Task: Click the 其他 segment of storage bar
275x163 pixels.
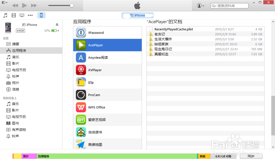Action: click(x=204, y=156)
